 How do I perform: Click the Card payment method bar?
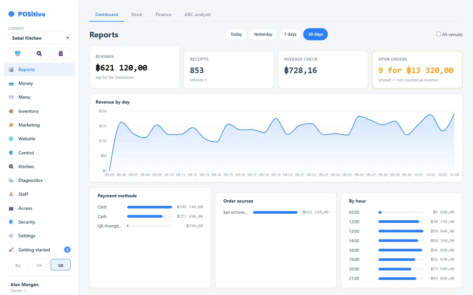click(x=149, y=207)
